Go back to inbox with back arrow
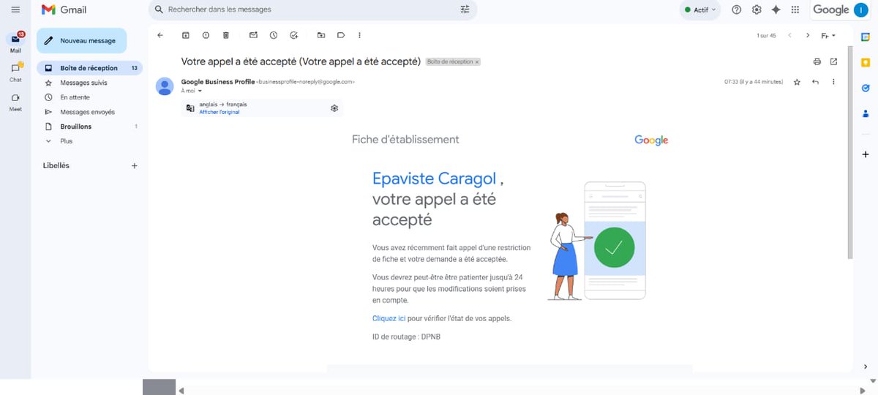This screenshot has width=878, height=395. point(160,35)
